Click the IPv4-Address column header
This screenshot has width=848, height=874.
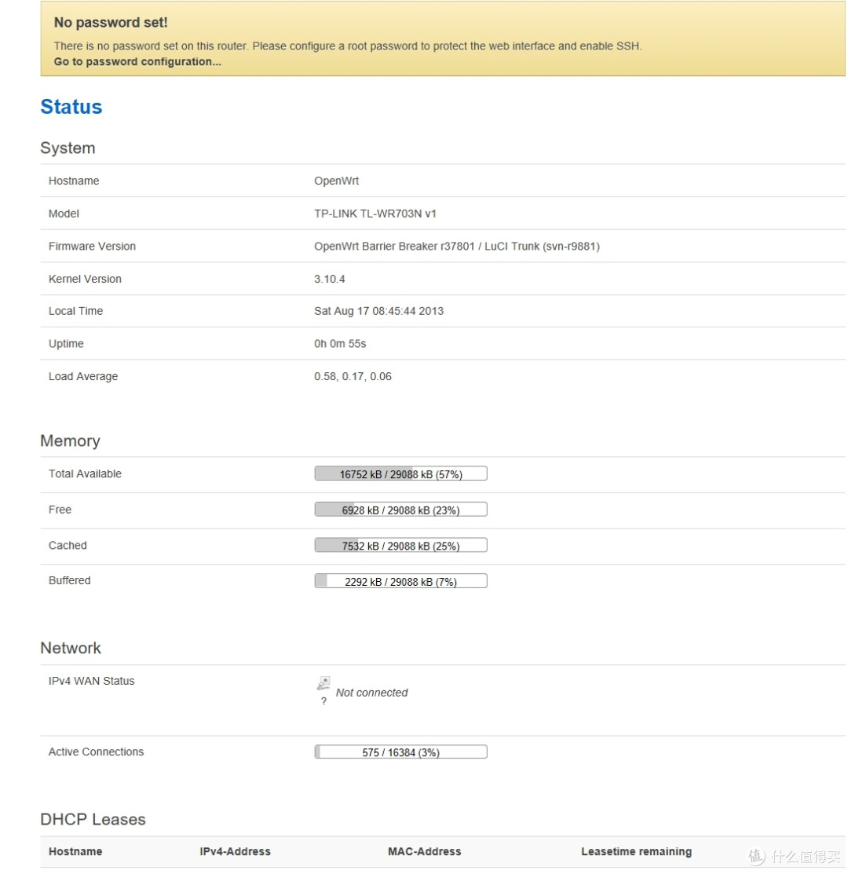coord(235,852)
